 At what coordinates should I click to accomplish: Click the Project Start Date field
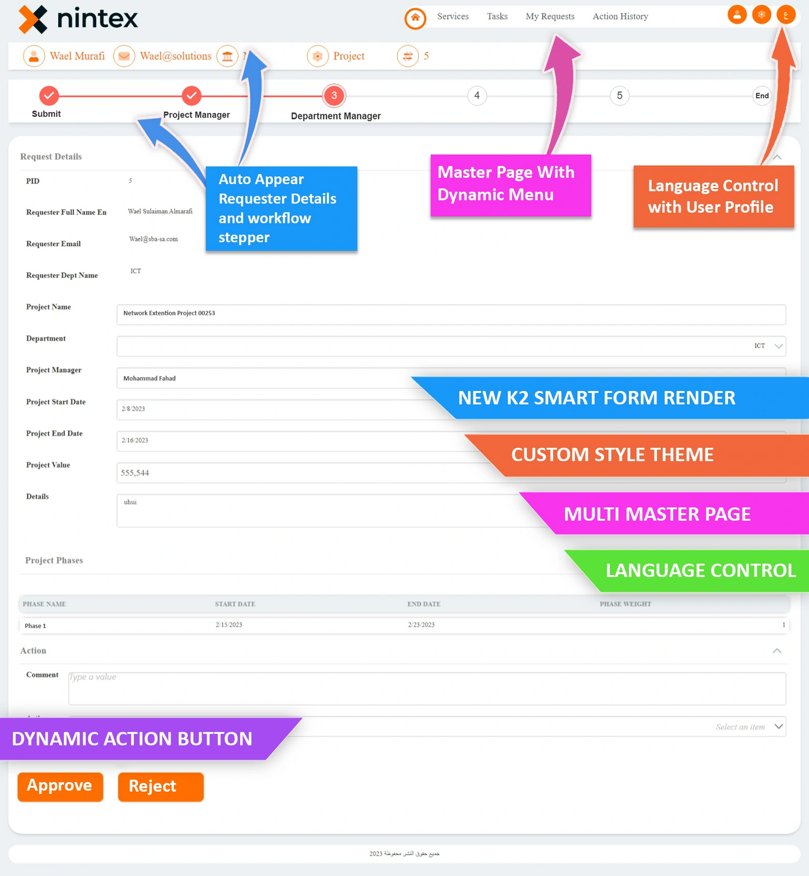coord(451,409)
